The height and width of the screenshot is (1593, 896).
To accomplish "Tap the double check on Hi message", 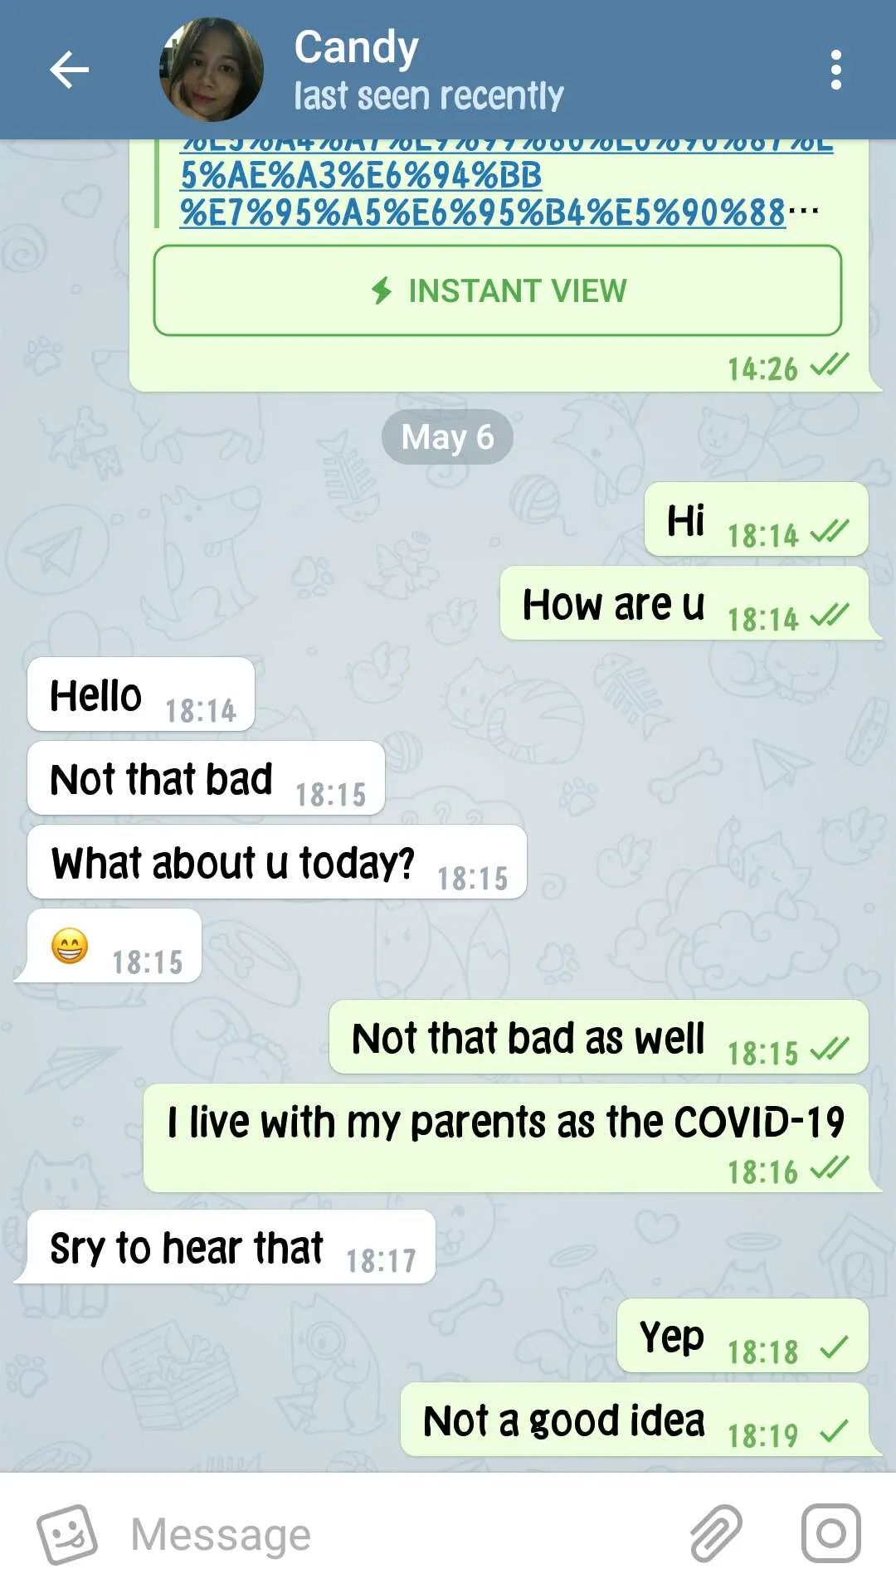I will tap(829, 531).
